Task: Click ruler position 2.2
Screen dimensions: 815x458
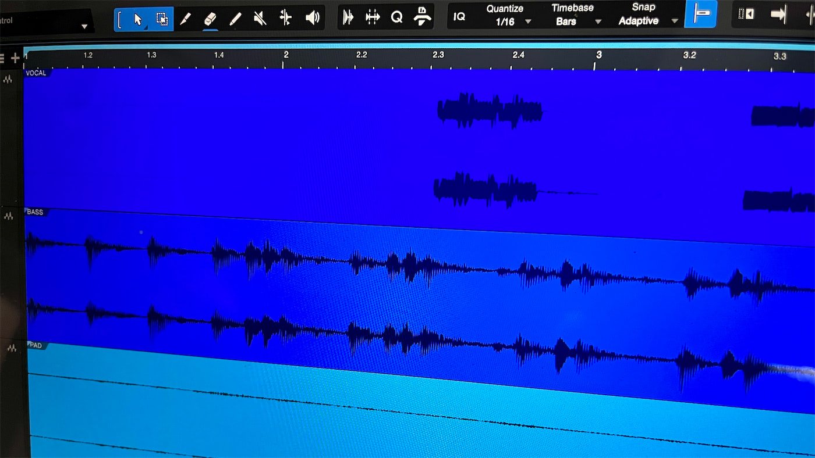Action: (x=362, y=55)
